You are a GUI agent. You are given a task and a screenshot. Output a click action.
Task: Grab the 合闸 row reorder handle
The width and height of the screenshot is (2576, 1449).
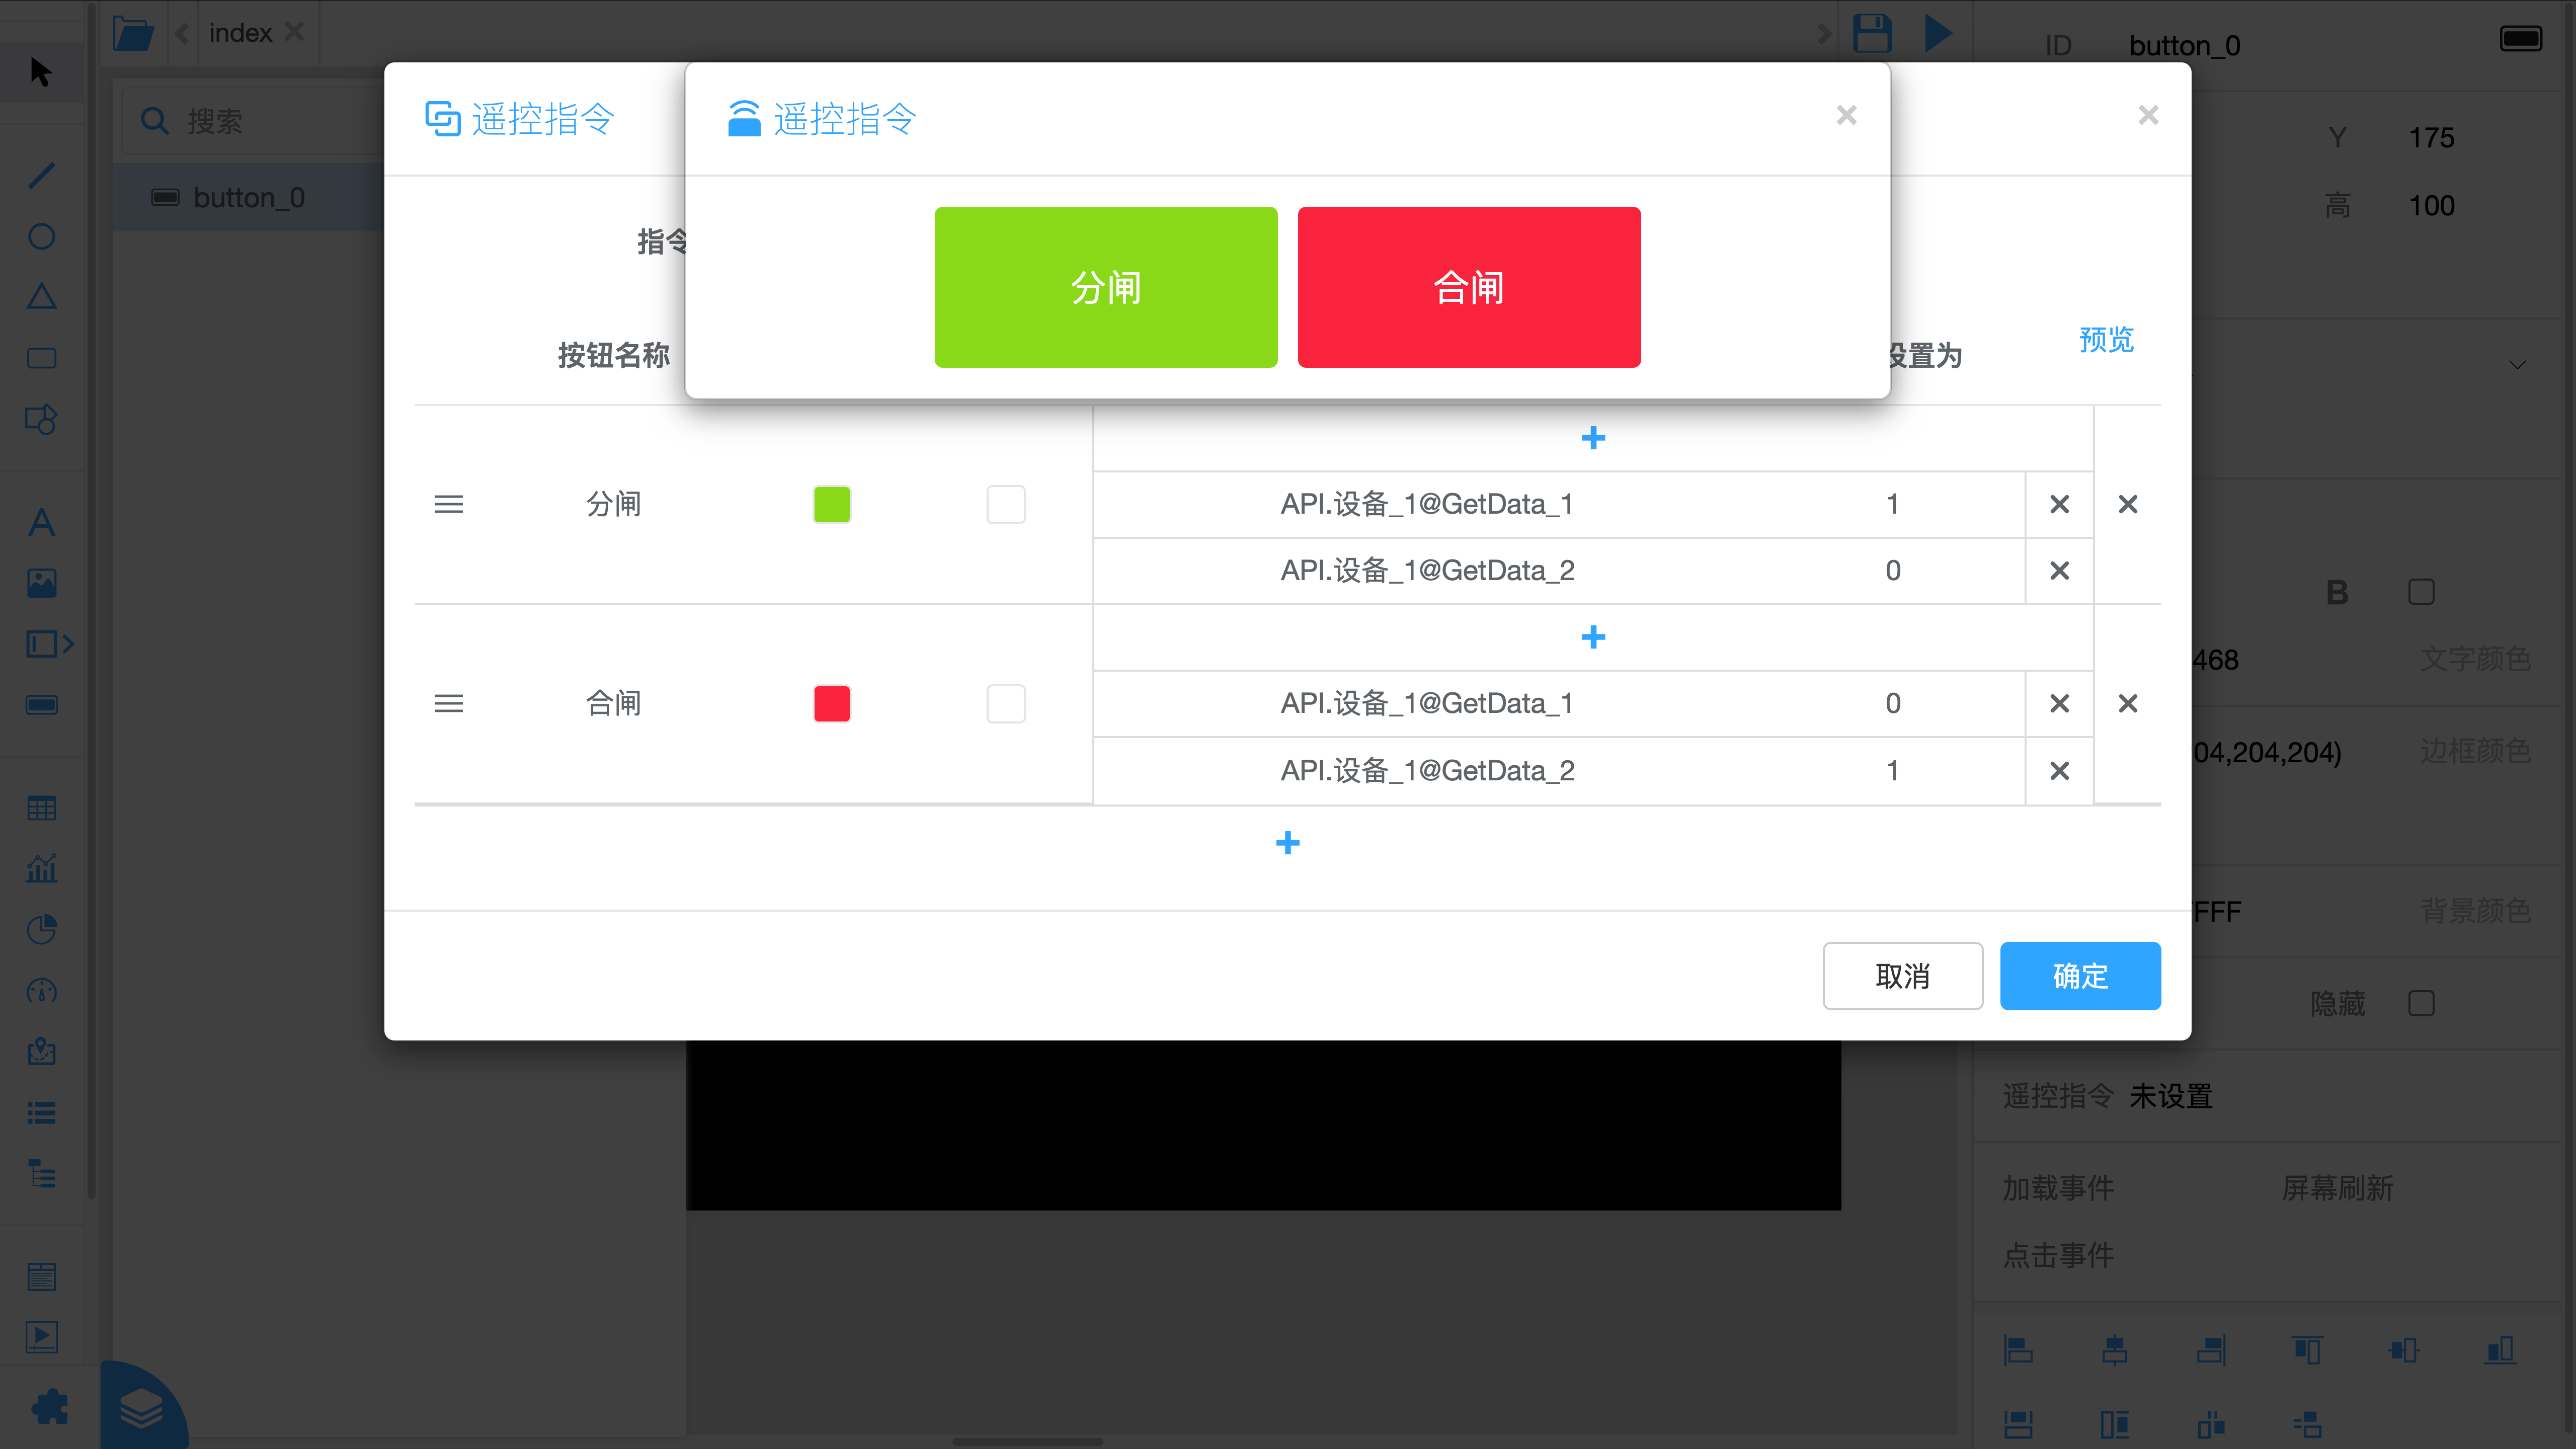(x=448, y=703)
